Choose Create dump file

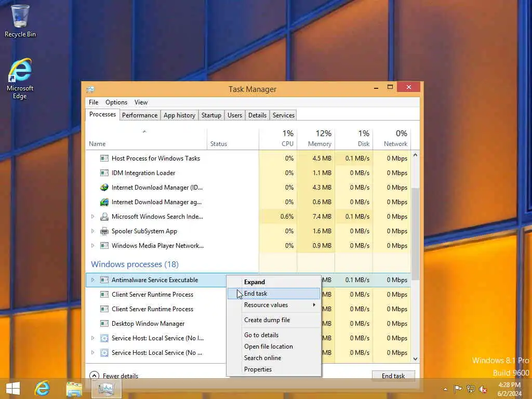pos(274,320)
